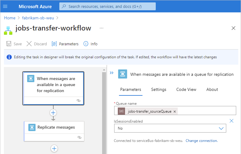The image size is (241, 154).
Task: Click the Change connection link
Action: point(202,141)
